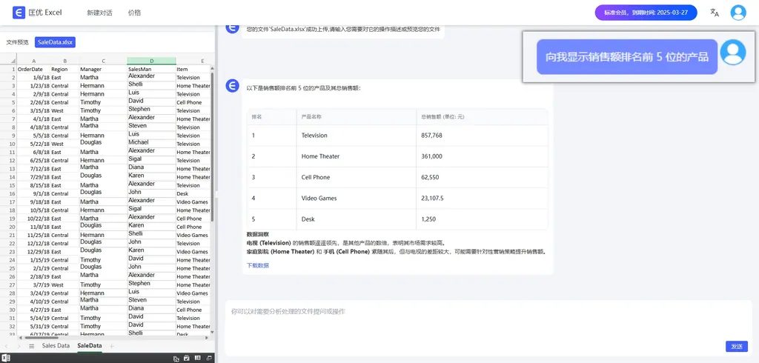
Task: Click the membership expiry badge
Action: [646, 13]
